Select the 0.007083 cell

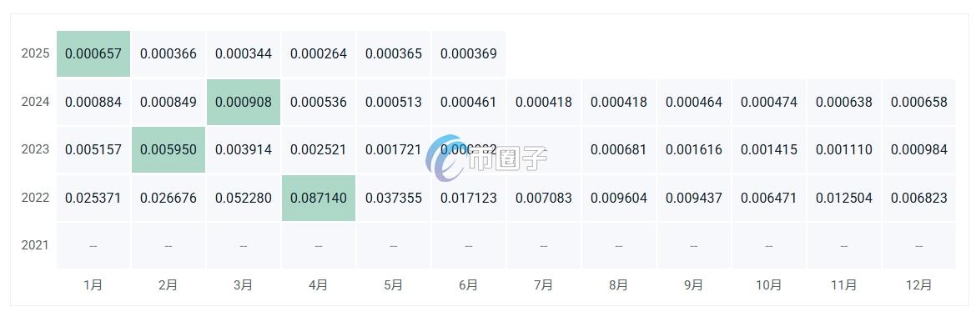point(543,198)
